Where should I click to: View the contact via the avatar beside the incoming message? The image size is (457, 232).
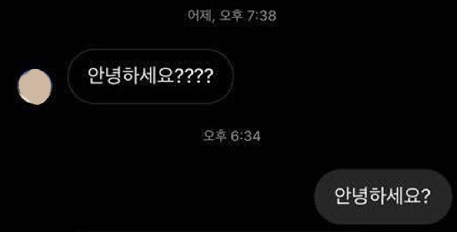pos(35,86)
